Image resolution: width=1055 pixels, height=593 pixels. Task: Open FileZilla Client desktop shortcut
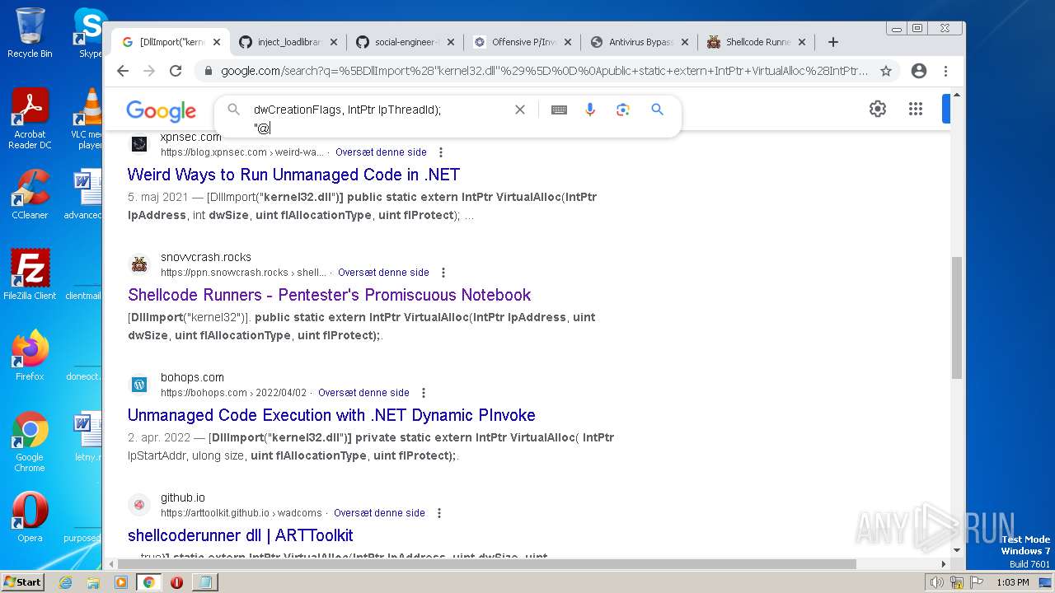(30, 275)
